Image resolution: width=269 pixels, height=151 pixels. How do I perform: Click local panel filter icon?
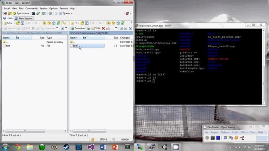(x=22, y=23)
